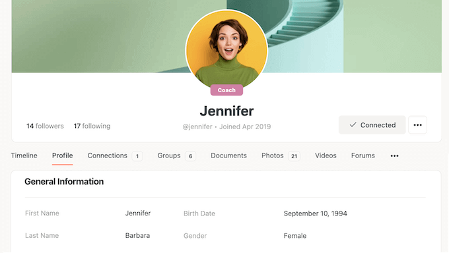The height and width of the screenshot is (253, 449).
Task: Click the @jennifer handle text
Action: click(x=197, y=126)
